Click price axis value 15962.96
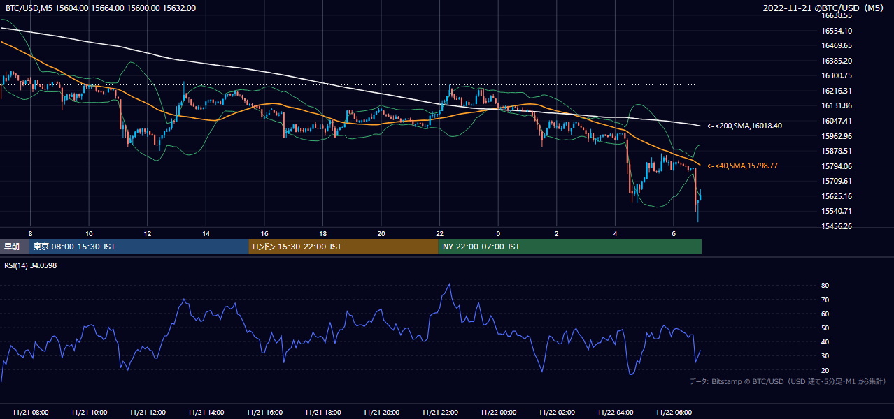Image resolution: width=894 pixels, height=419 pixels. 837,135
